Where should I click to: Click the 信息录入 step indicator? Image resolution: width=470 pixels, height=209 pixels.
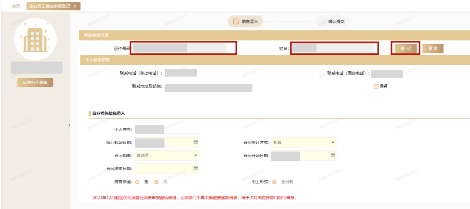[245, 22]
